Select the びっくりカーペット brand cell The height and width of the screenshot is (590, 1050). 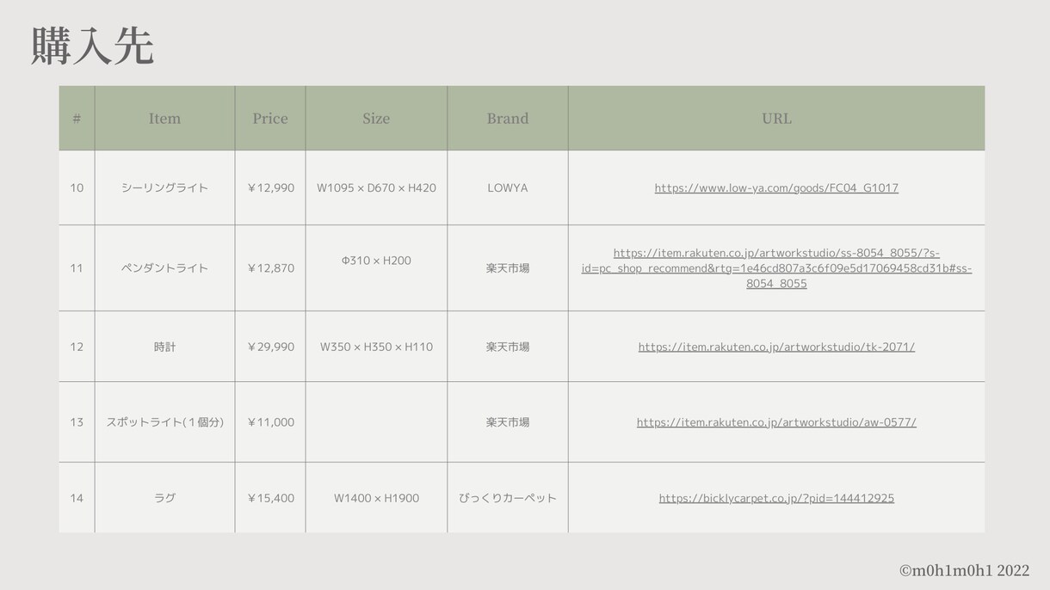[508, 498]
